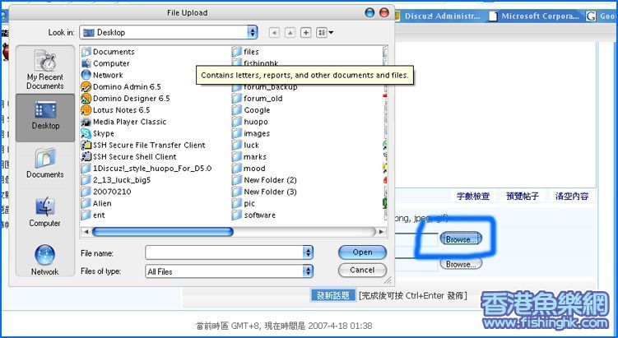618x338 pixels.
Task: Select the huopo folder
Action: coord(250,122)
